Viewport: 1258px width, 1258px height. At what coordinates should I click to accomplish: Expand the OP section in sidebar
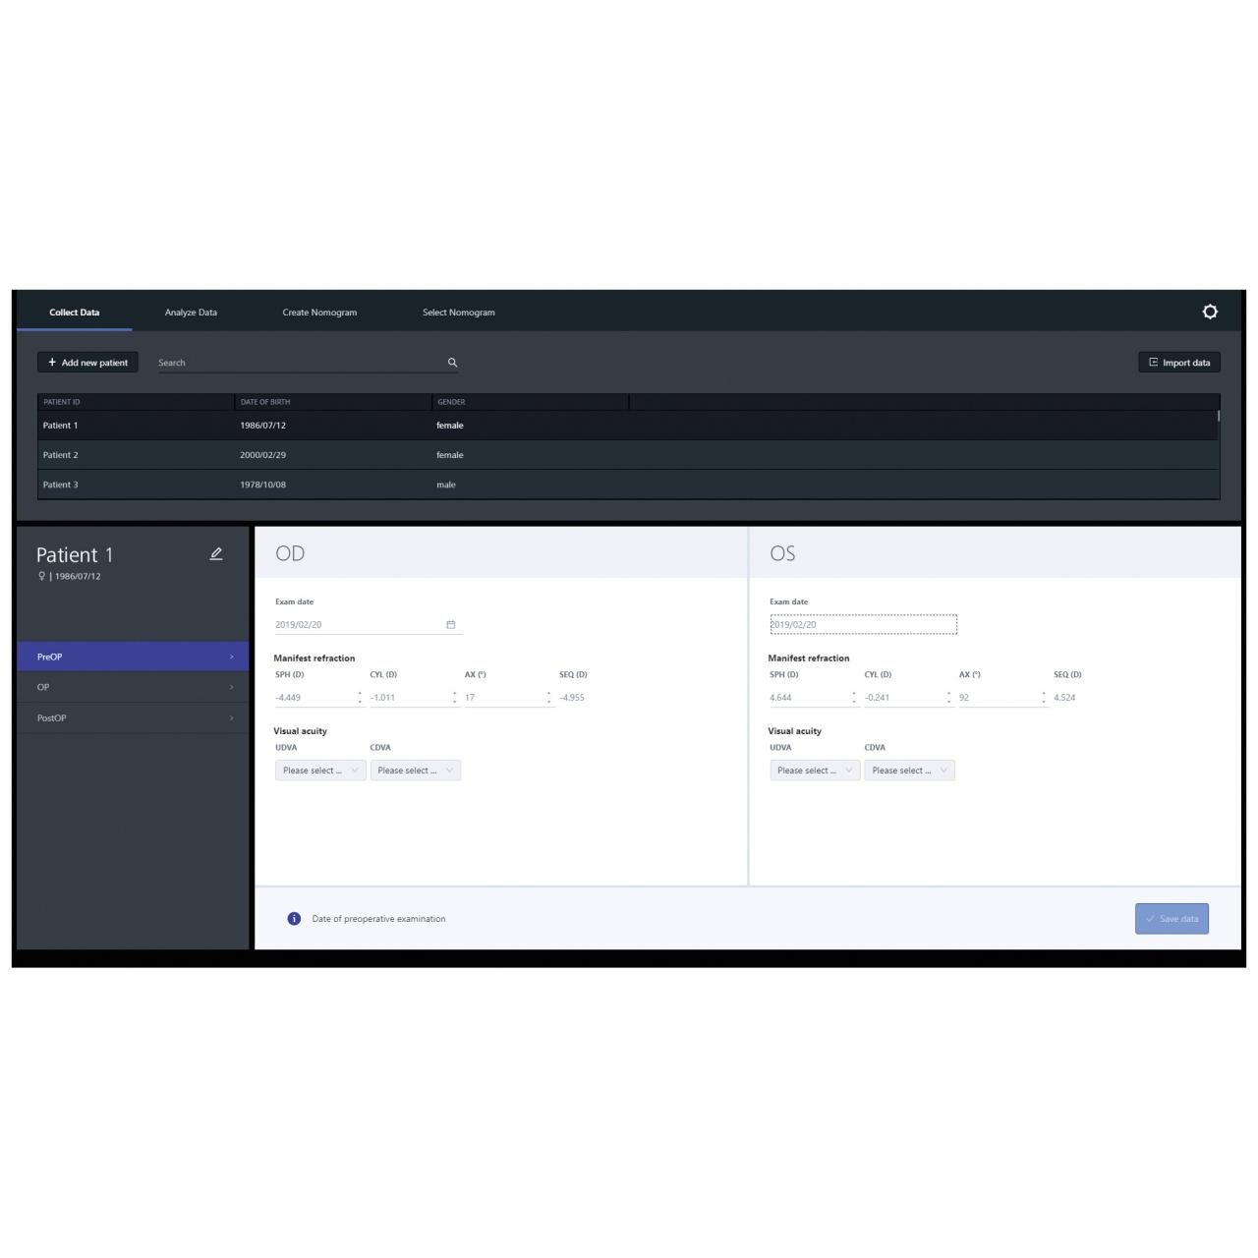(x=133, y=687)
